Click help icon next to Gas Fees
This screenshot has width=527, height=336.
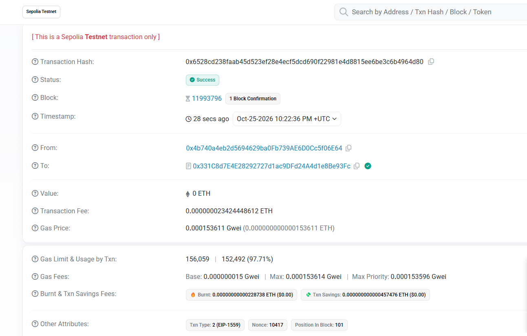click(x=35, y=277)
